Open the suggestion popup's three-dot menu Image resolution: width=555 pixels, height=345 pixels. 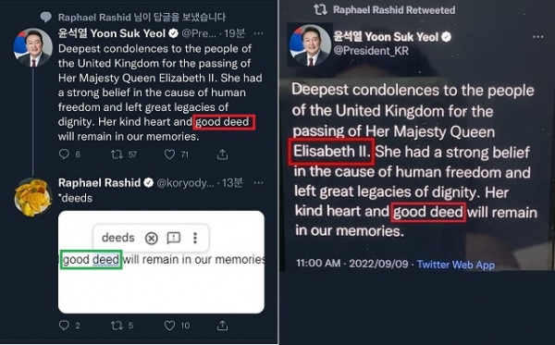coord(195,238)
